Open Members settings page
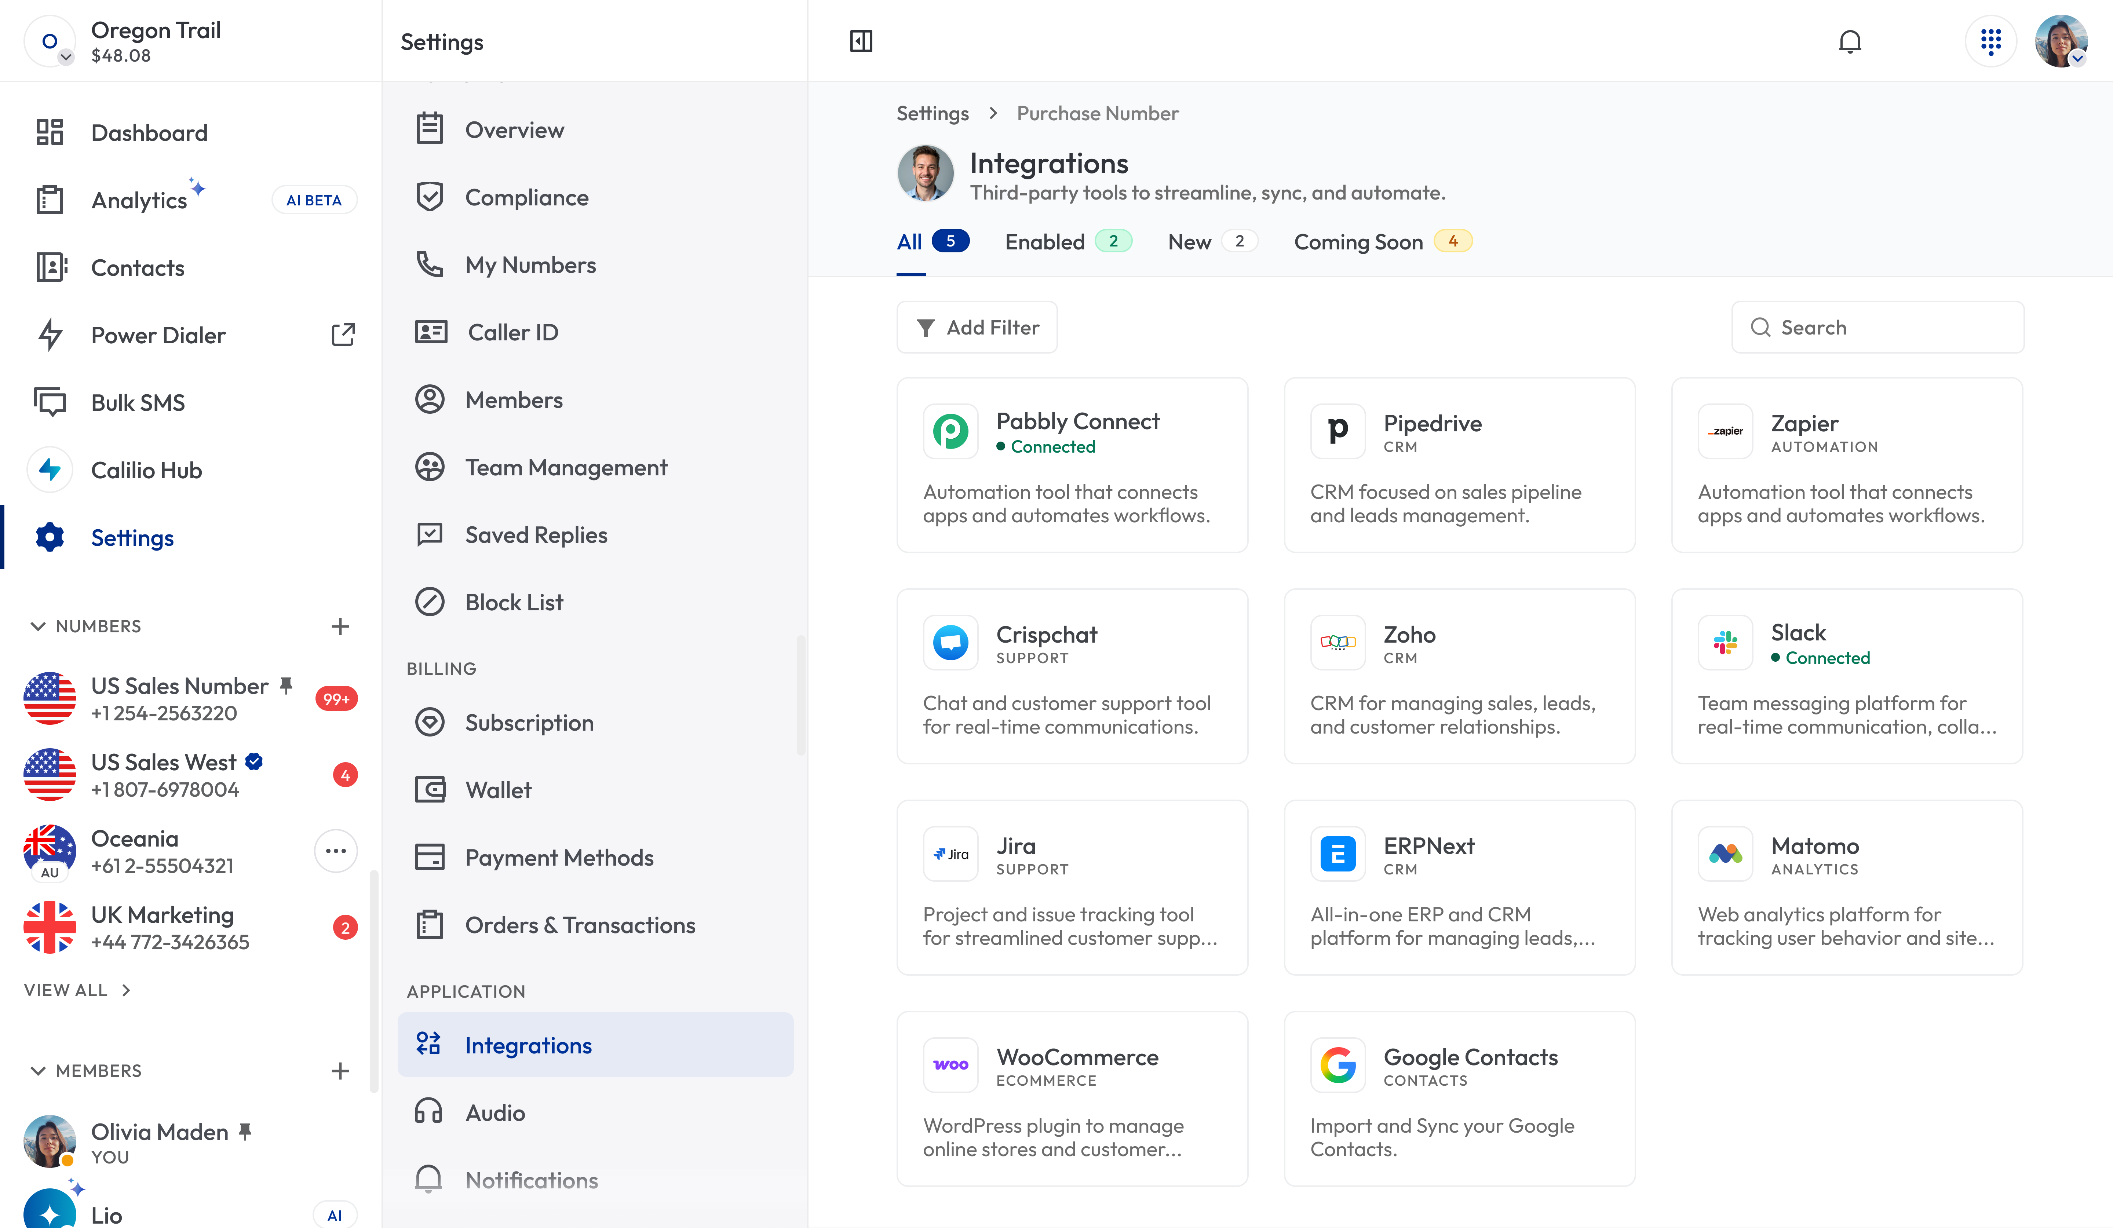The width and height of the screenshot is (2113, 1228). (x=595, y=399)
